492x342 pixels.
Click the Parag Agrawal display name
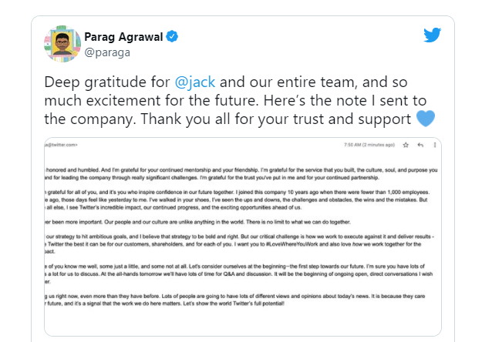tap(123, 37)
